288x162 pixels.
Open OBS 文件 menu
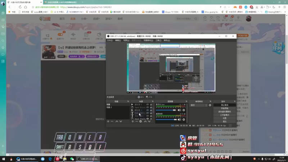point(110,40)
